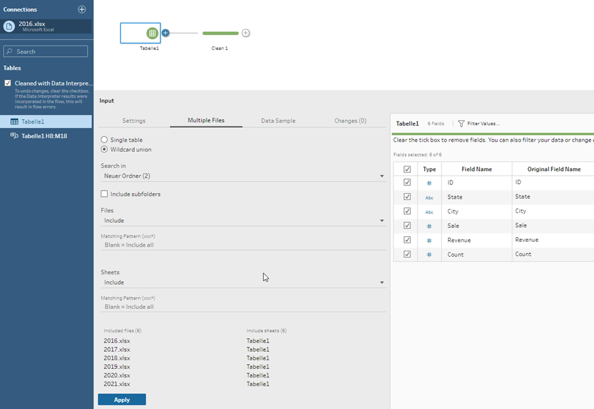Uncheck the ID field checkbox
The width and height of the screenshot is (594, 409).
407,182
